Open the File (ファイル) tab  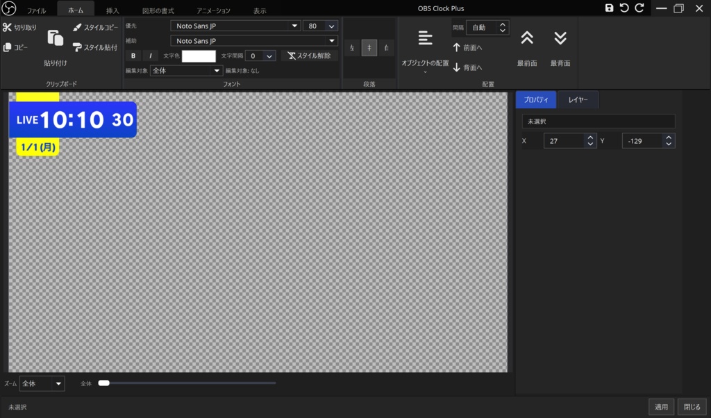click(36, 10)
